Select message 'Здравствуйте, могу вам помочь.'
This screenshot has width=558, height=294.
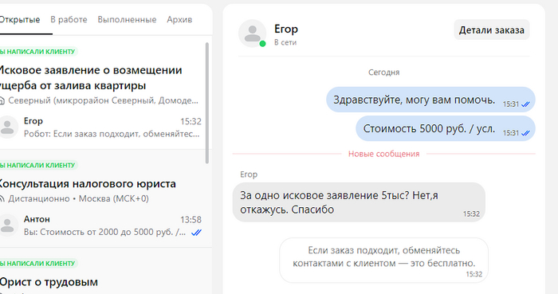click(430, 100)
